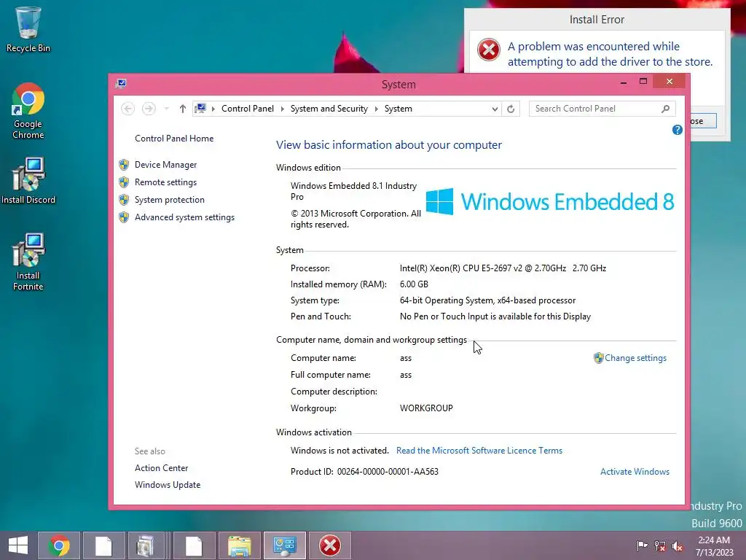The image size is (746, 560).
Task: Expand the arrow after Control Panel breadcrumb
Action: point(282,109)
